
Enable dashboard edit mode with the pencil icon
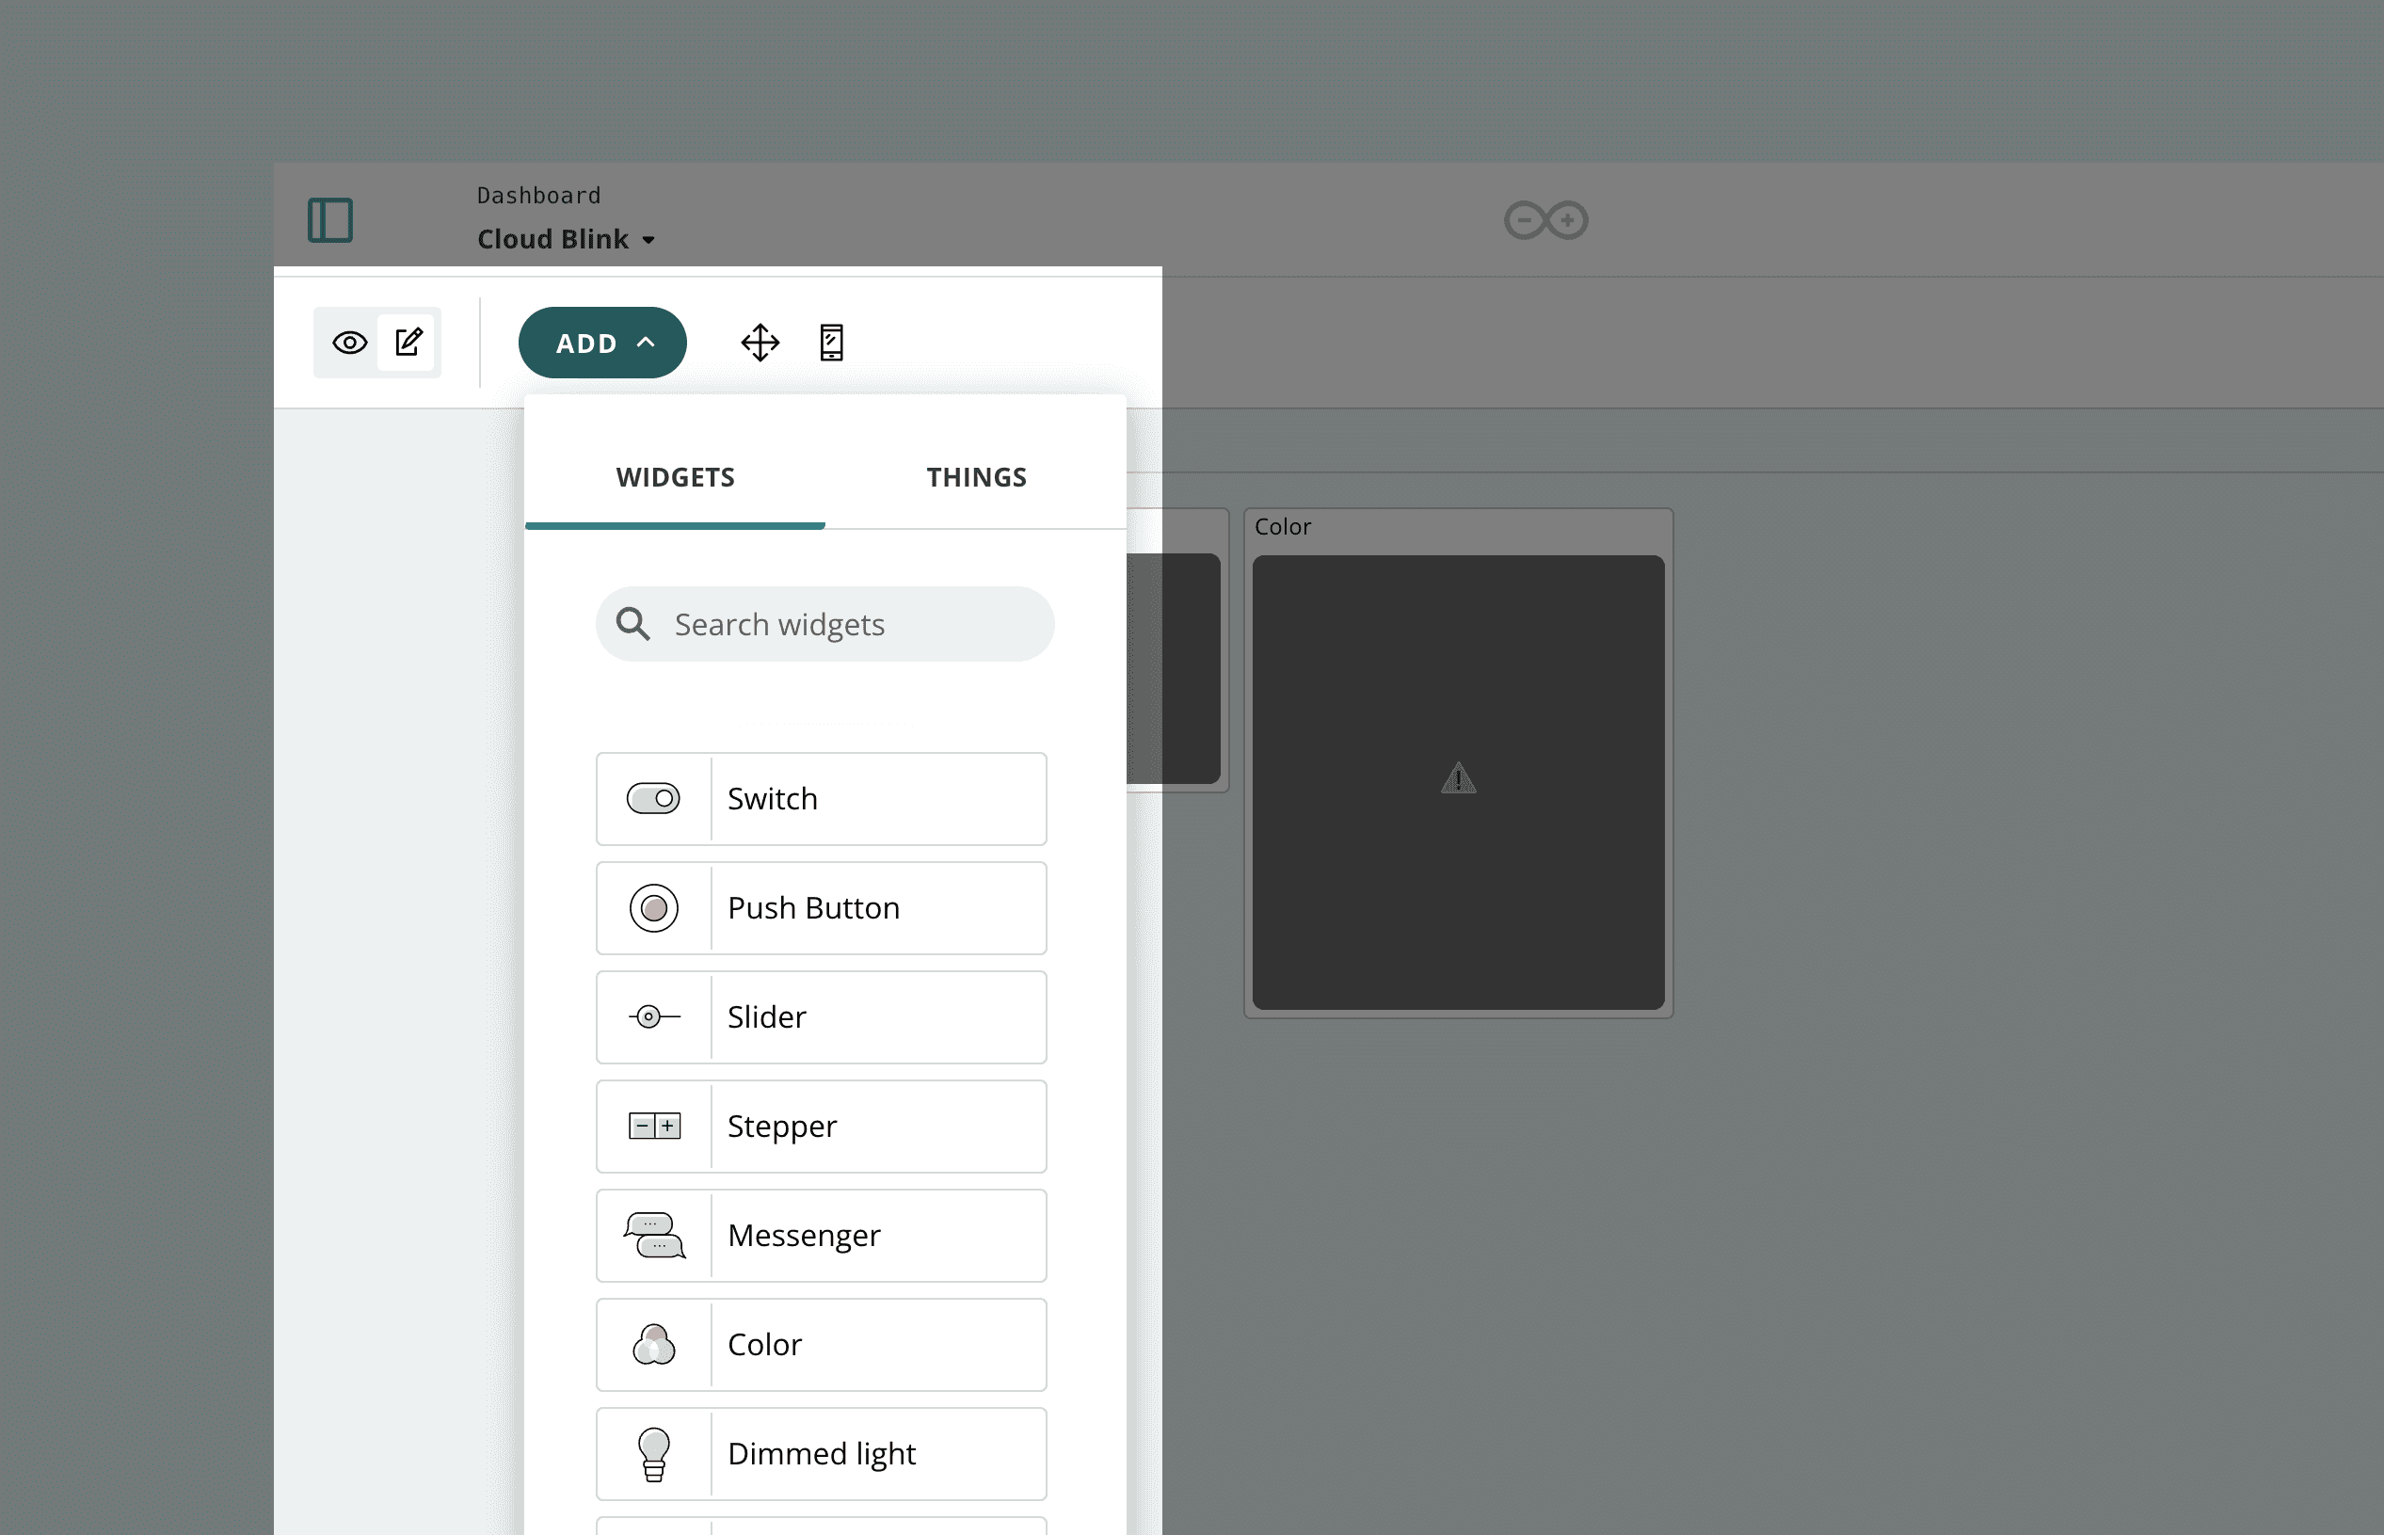pyautogui.click(x=408, y=342)
